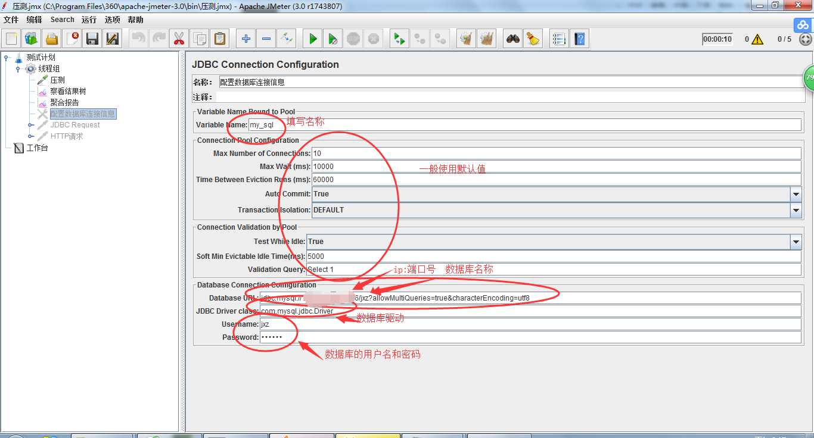Start the test with green play icon
The height and width of the screenshot is (438, 814).
click(x=313, y=39)
